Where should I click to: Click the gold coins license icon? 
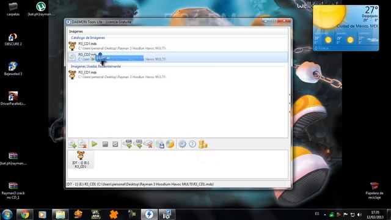click(x=203, y=144)
